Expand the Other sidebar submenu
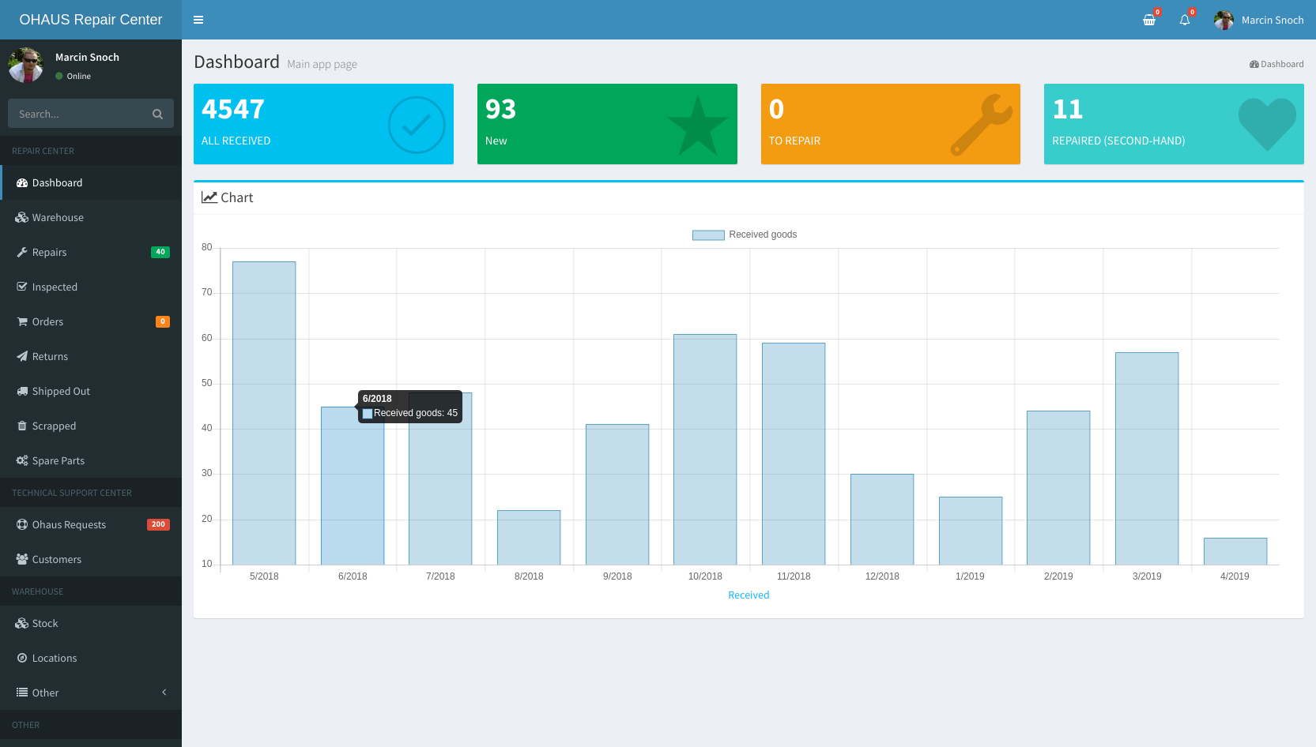This screenshot has width=1316, height=747. click(x=91, y=693)
